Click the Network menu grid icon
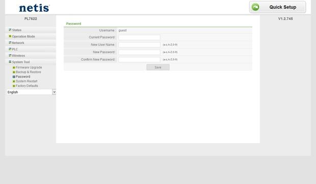316x184 pixels. pyautogui.click(x=10, y=42)
